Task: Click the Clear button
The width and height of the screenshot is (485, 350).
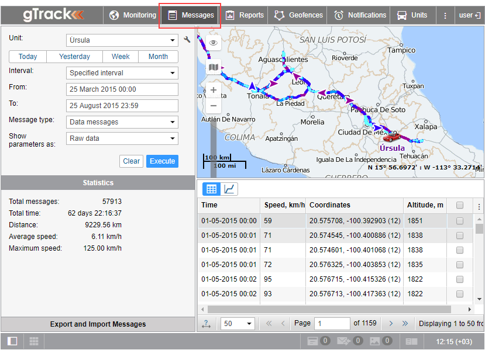Action: [x=132, y=161]
